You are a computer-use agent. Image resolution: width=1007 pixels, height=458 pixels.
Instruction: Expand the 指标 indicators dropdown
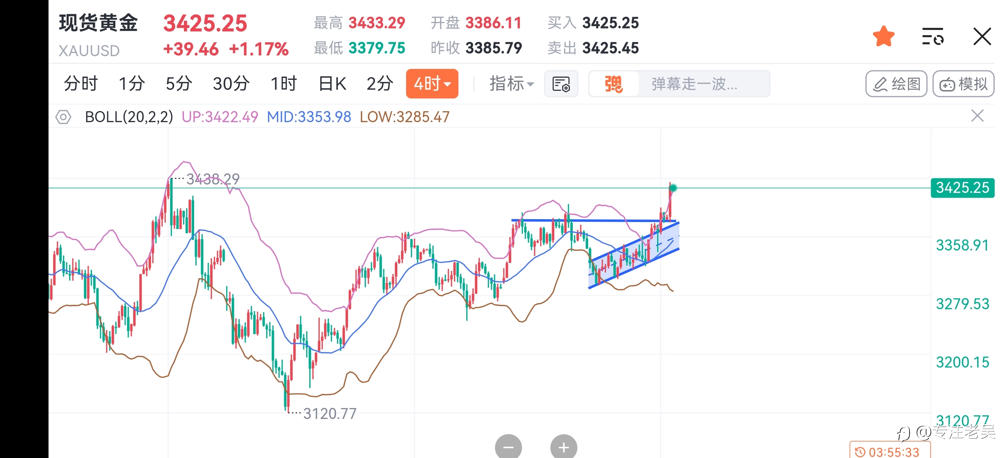click(511, 84)
